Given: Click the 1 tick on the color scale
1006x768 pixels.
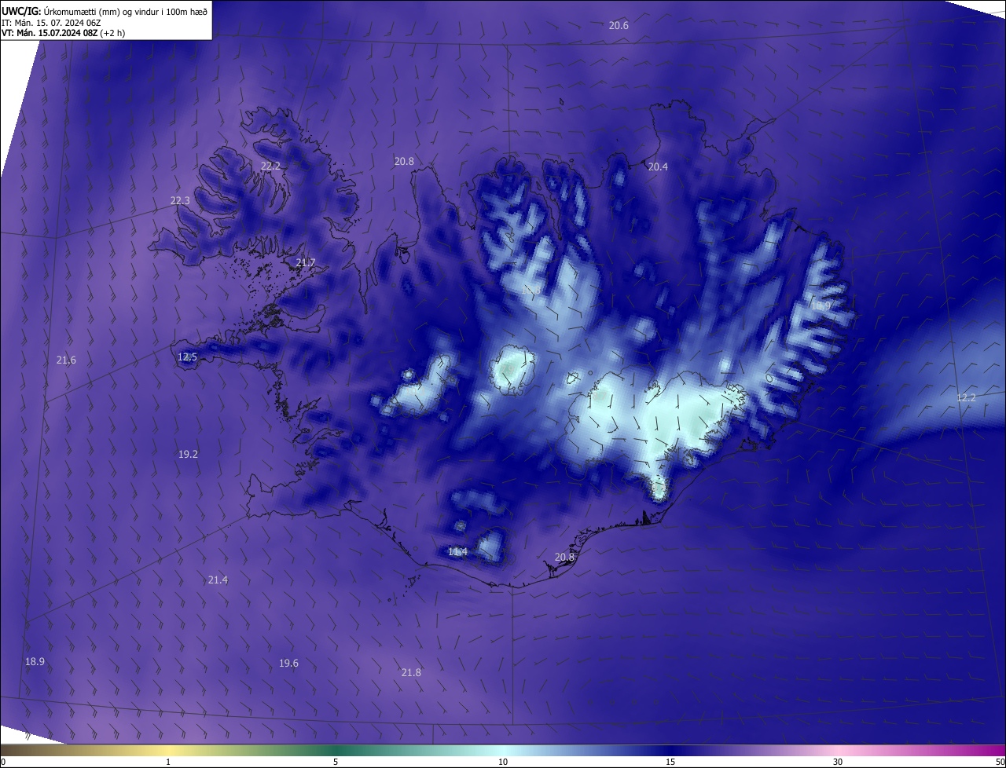Looking at the screenshot, I should tap(168, 763).
